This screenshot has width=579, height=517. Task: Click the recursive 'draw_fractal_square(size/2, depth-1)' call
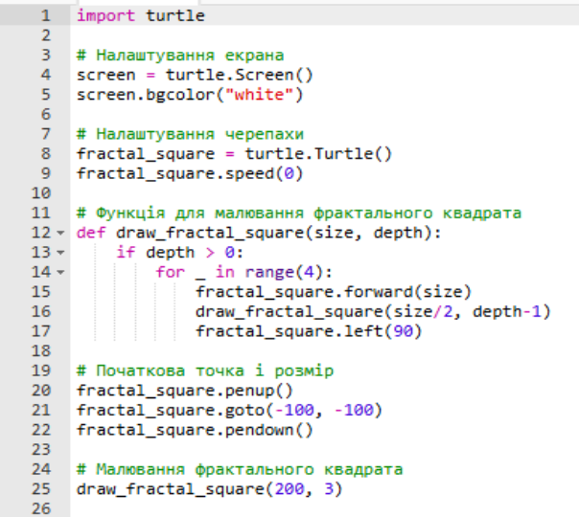(x=373, y=312)
